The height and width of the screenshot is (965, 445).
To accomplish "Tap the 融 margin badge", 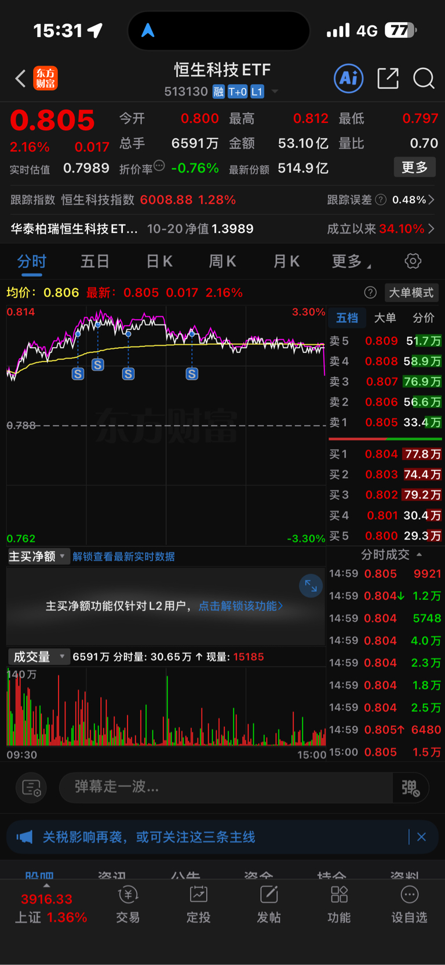I will click(x=218, y=92).
